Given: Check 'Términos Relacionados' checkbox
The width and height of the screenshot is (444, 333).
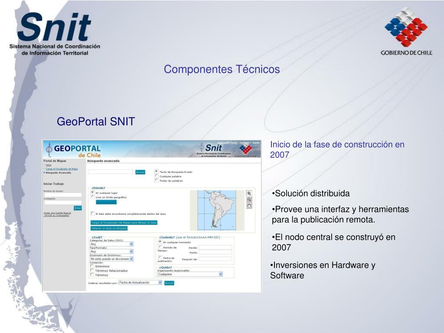Looking at the screenshot, I should tap(92, 271).
